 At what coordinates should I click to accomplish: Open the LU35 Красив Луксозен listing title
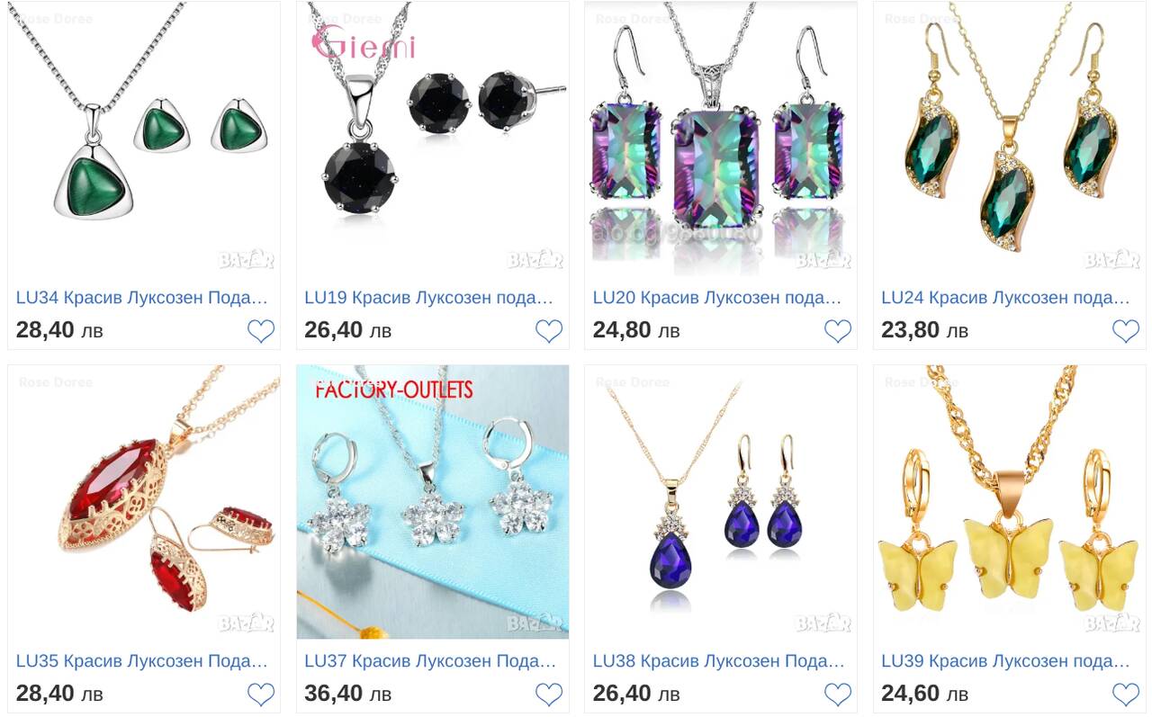coord(142,661)
